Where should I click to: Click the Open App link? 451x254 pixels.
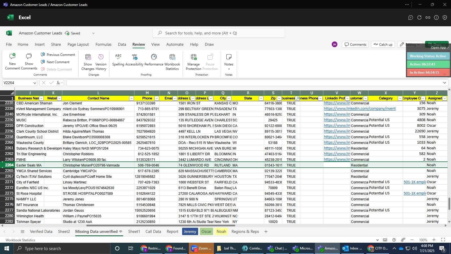tap(440, 47)
